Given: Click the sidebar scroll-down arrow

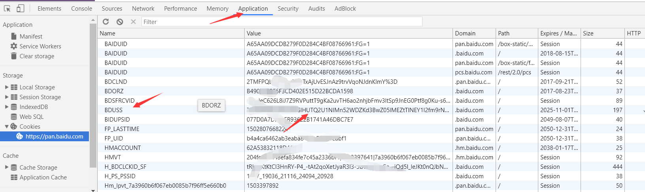Looking at the screenshot, I should pyautogui.click(x=93, y=190).
